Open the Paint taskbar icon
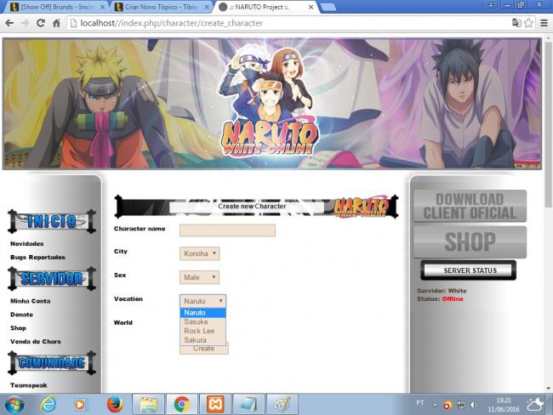Screen dimensions: 553x415 [282, 405]
